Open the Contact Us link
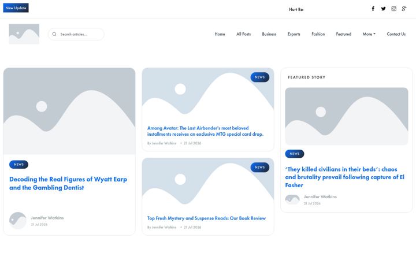The image size is (416, 260). click(396, 34)
